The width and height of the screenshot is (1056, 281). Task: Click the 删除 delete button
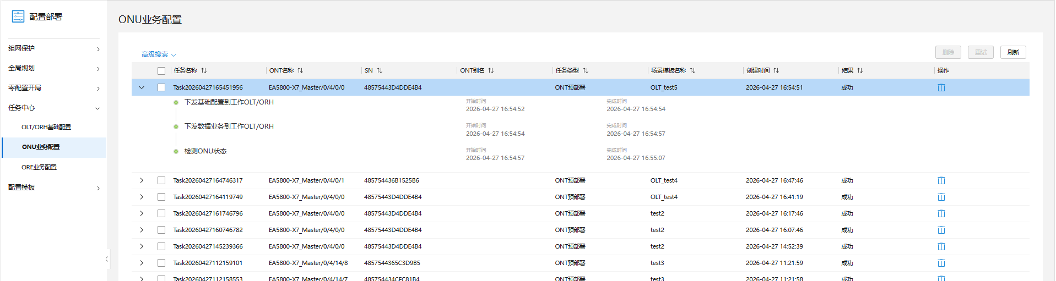pyautogui.click(x=948, y=52)
